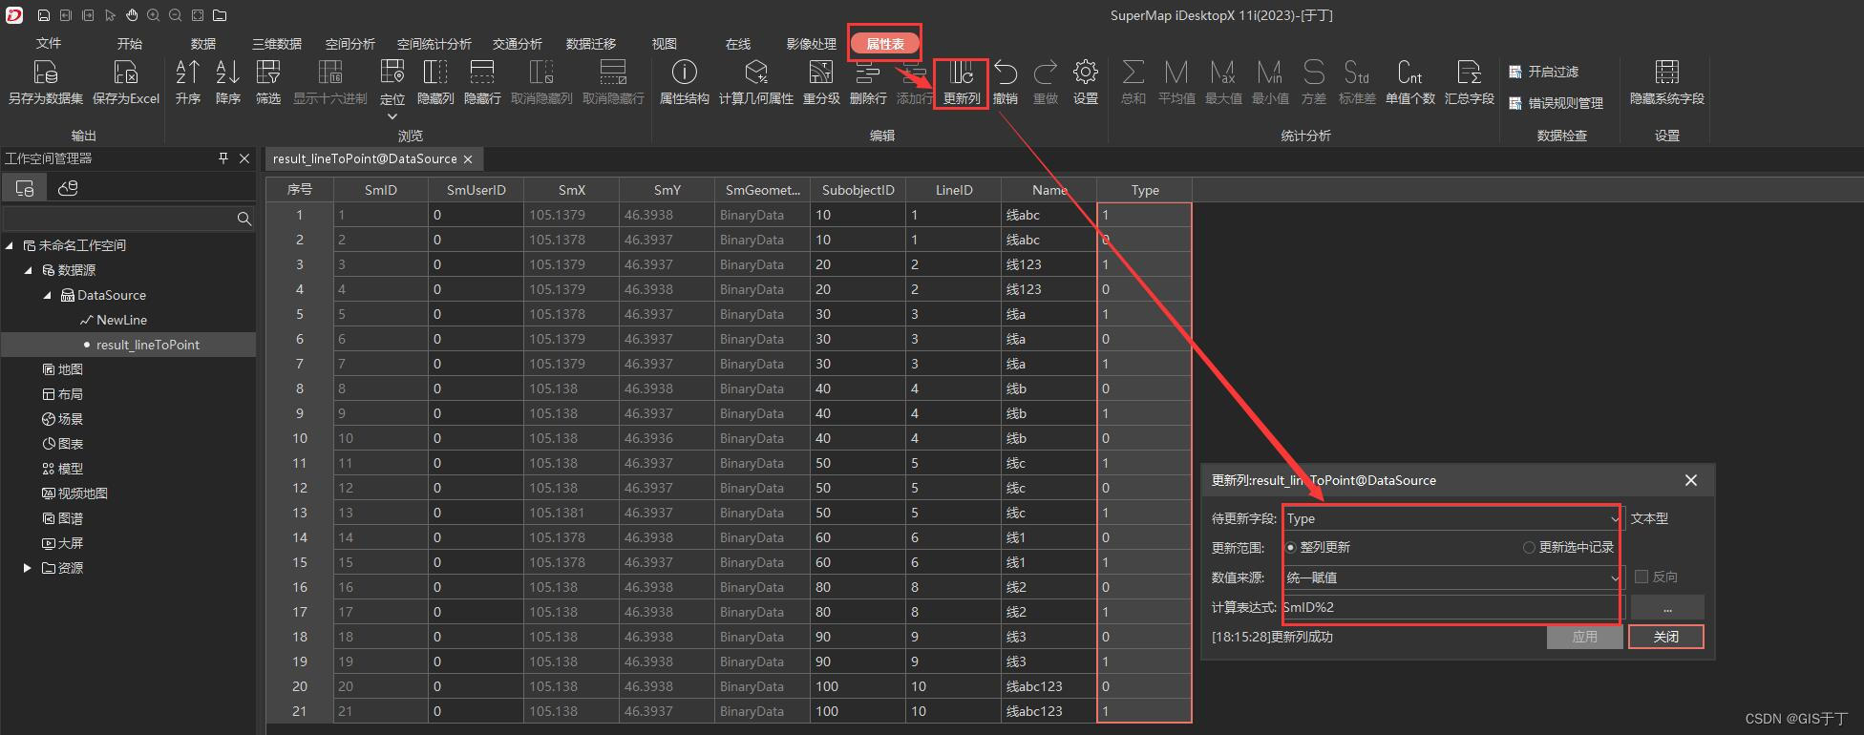Sort ascending with 升序
The height and width of the screenshot is (735, 1864).
pyautogui.click(x=188, y=81)
